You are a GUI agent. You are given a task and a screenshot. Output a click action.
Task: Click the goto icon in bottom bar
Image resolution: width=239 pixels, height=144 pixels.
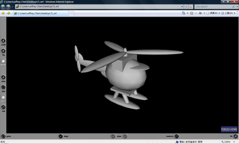tap(3, 136)
